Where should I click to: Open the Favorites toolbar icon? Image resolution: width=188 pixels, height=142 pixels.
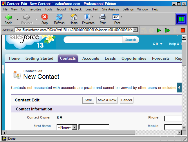pos(87,17)
